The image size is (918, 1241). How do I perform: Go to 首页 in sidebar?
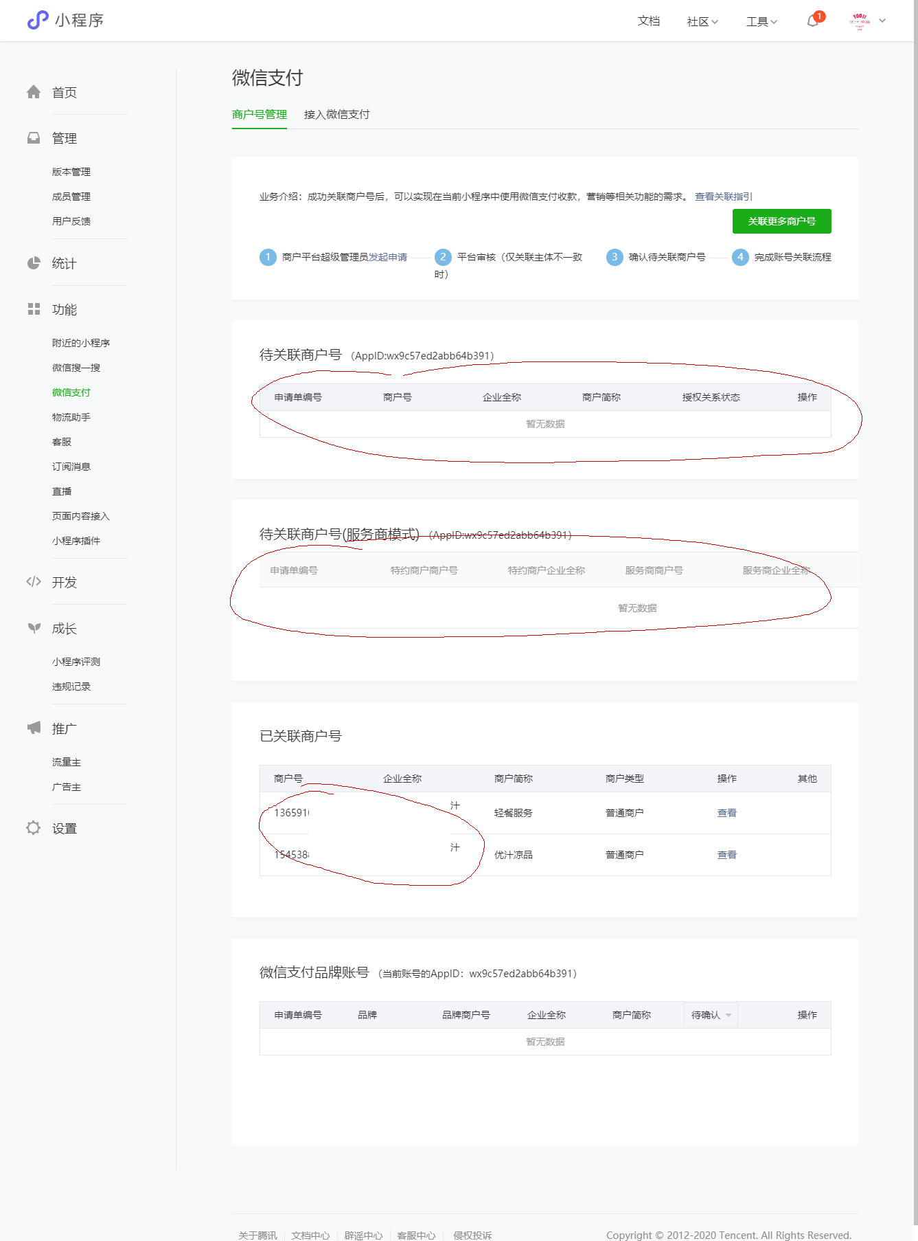(65, 93)
